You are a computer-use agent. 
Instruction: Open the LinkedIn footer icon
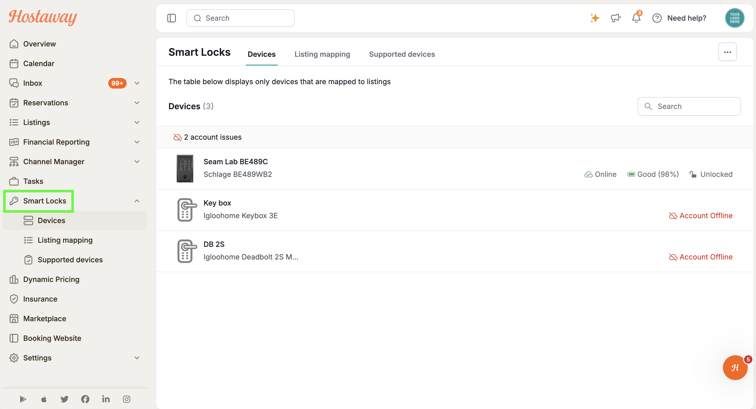(106, 399)
